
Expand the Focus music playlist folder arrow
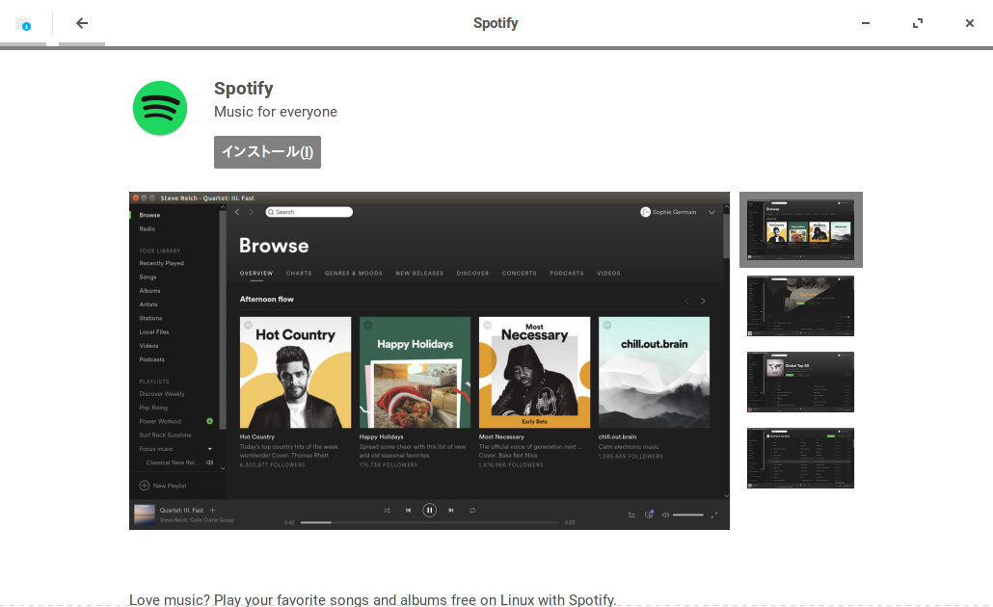tap(210, 449)
